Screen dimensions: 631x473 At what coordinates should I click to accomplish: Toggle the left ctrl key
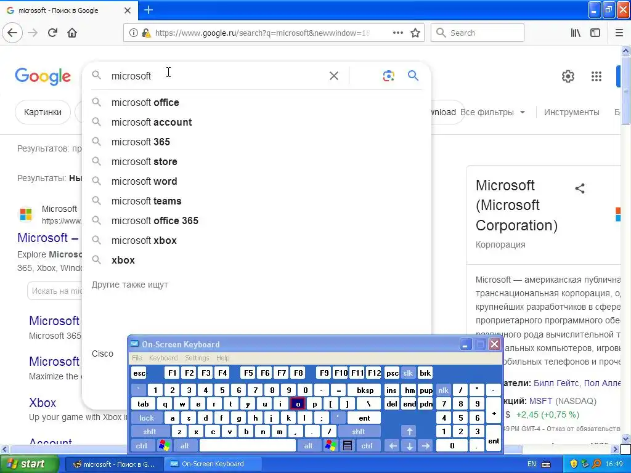pyautogui.click(x=141, y=445)
